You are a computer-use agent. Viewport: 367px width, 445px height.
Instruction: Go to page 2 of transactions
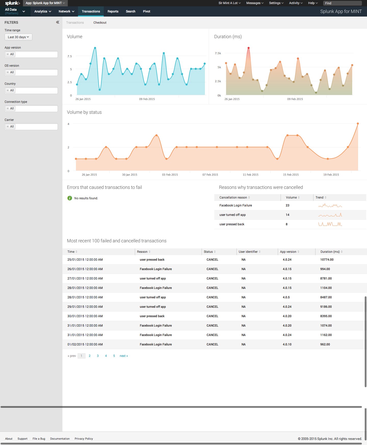coord(90,356)
